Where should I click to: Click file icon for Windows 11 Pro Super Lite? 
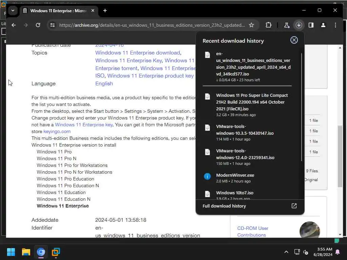click(x=207, y=96)
